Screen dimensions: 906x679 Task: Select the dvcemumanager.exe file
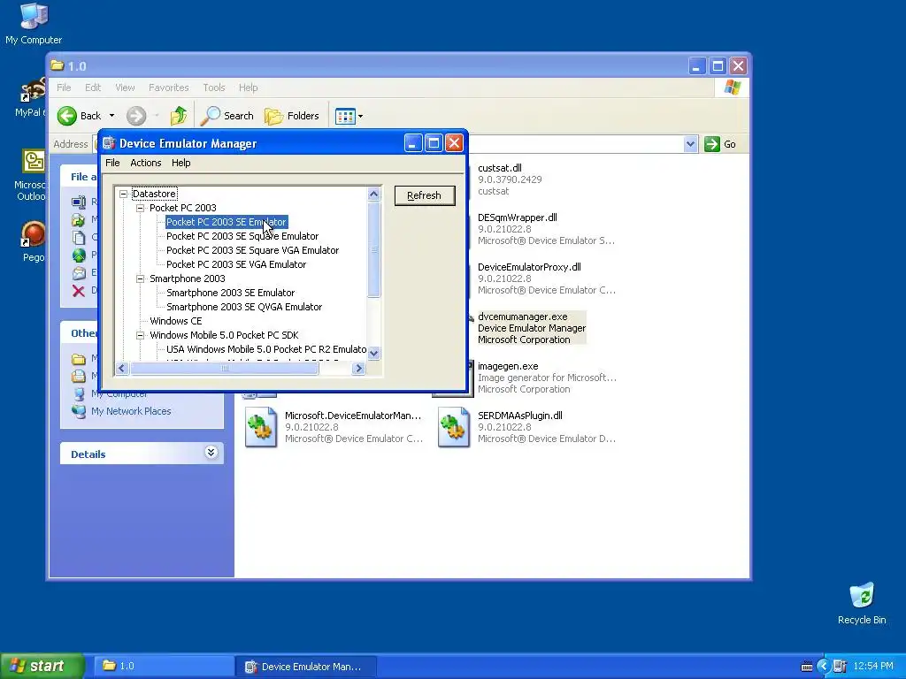coord(522,317)
